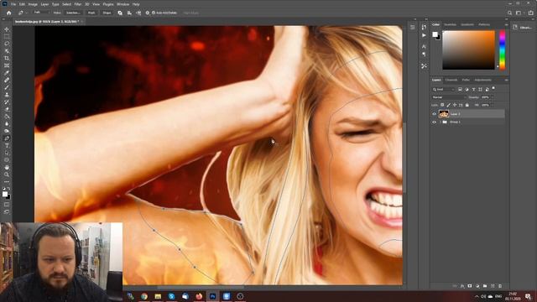Click the Selection... button
Image resolution: width=537 pixels, height=302 pixels.
[x=73, y=13]
